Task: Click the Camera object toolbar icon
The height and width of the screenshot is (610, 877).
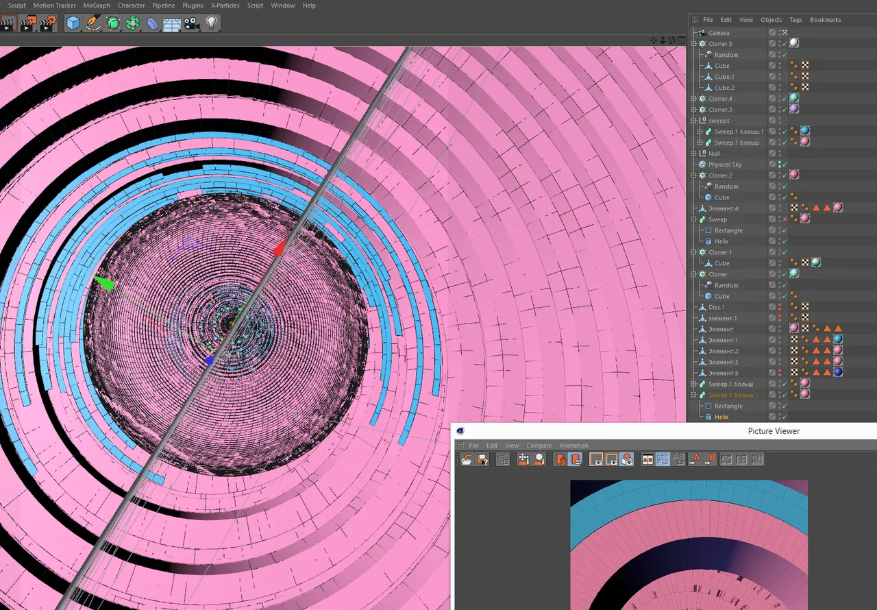Action: 191,24
